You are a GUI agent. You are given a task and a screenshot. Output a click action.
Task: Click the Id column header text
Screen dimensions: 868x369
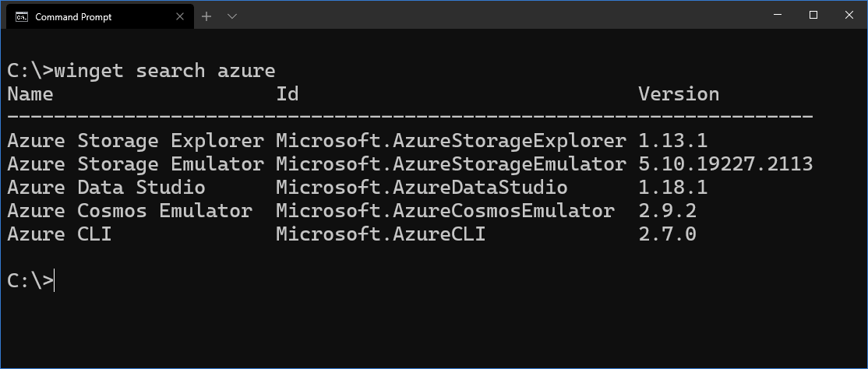tap(288, 94)
